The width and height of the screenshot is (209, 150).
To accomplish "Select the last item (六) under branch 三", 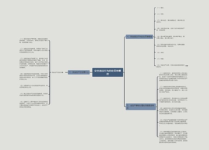I will tap(173, 137).
